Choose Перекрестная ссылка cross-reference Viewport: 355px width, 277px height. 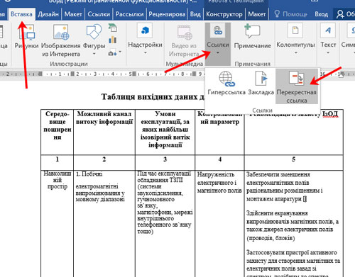click(297, 86)
